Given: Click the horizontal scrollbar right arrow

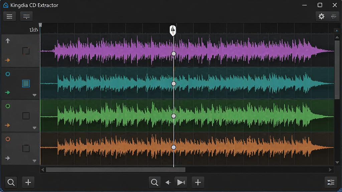Looking at the screenshot, I should 330,170.
